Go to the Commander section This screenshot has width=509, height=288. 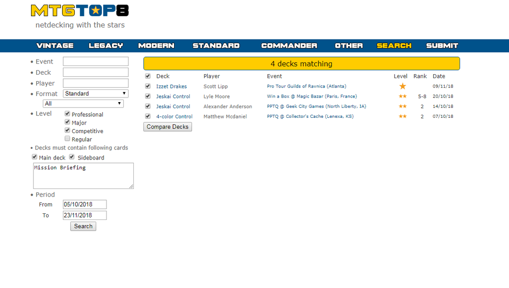[x=289, y=46]
